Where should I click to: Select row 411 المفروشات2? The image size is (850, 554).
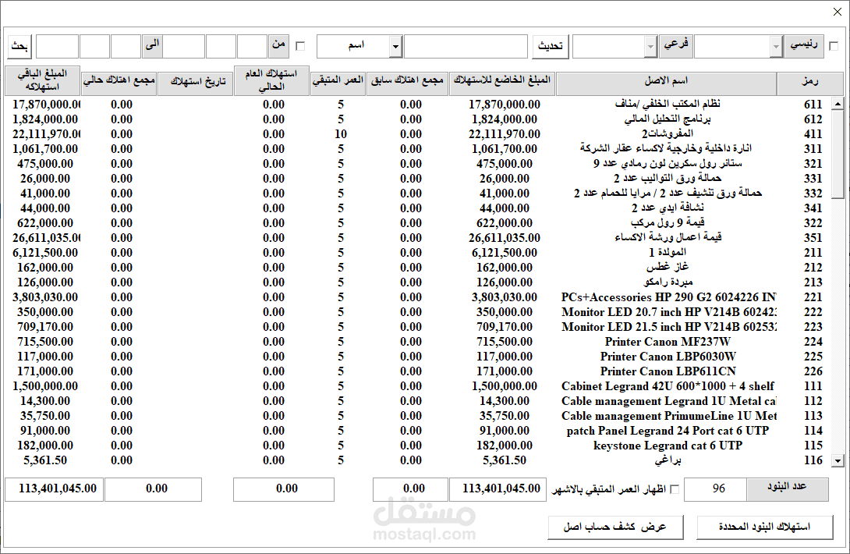coord(418,134)
